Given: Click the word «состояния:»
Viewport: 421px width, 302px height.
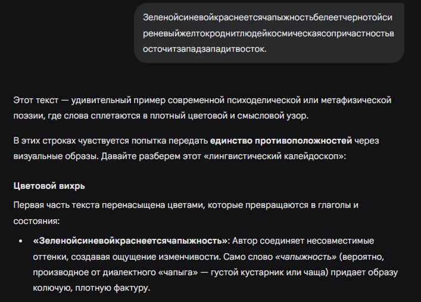Looking at the screenshot, I should [36, 220].
